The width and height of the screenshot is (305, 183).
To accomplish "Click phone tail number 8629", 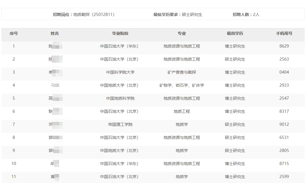I will pyautogui.click(x=284, y=46).
